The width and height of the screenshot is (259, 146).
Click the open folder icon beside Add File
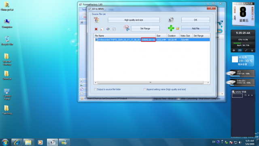click(178, 29)
